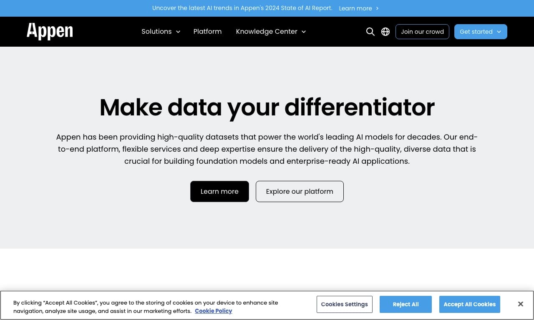Expand the Knowledge Center menu

click(271, 32)
